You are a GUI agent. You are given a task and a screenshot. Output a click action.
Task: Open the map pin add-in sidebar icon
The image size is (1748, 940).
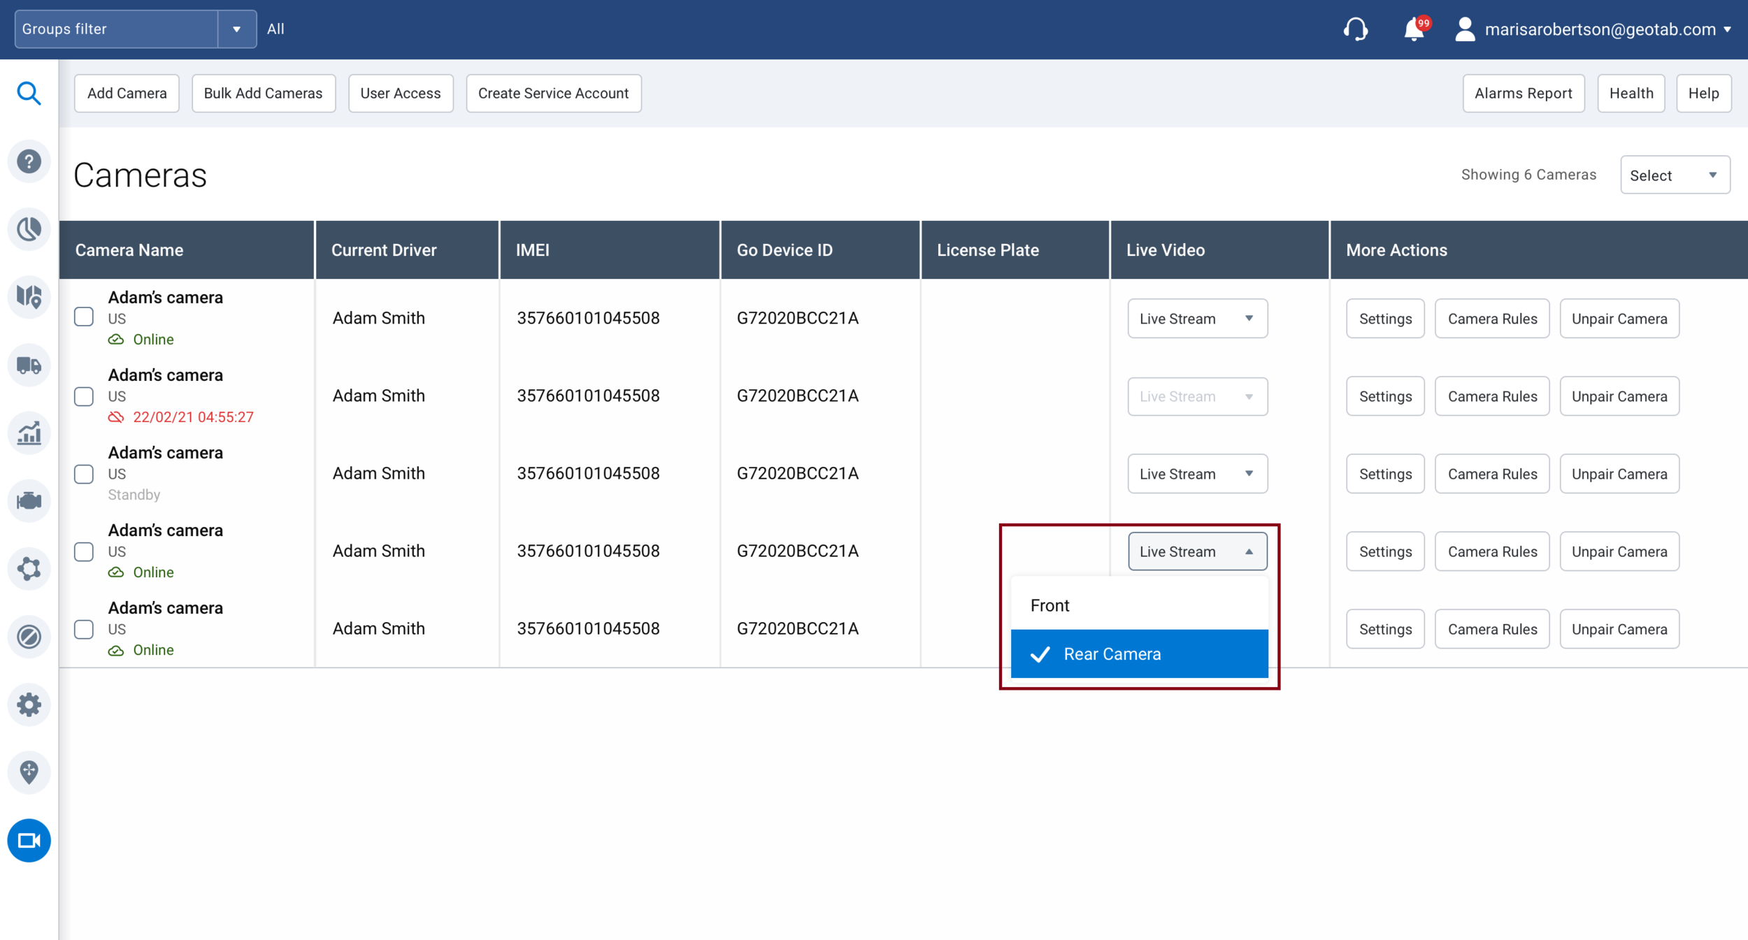(29, 772)
